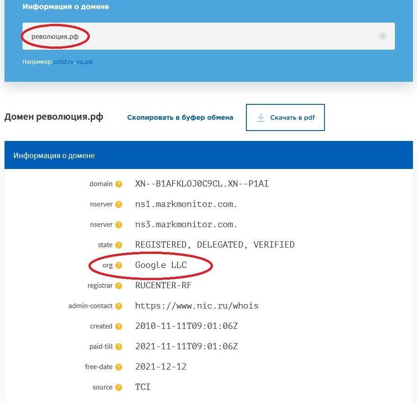
Task: Open the кц.рф example link
Action: [85, 62]
